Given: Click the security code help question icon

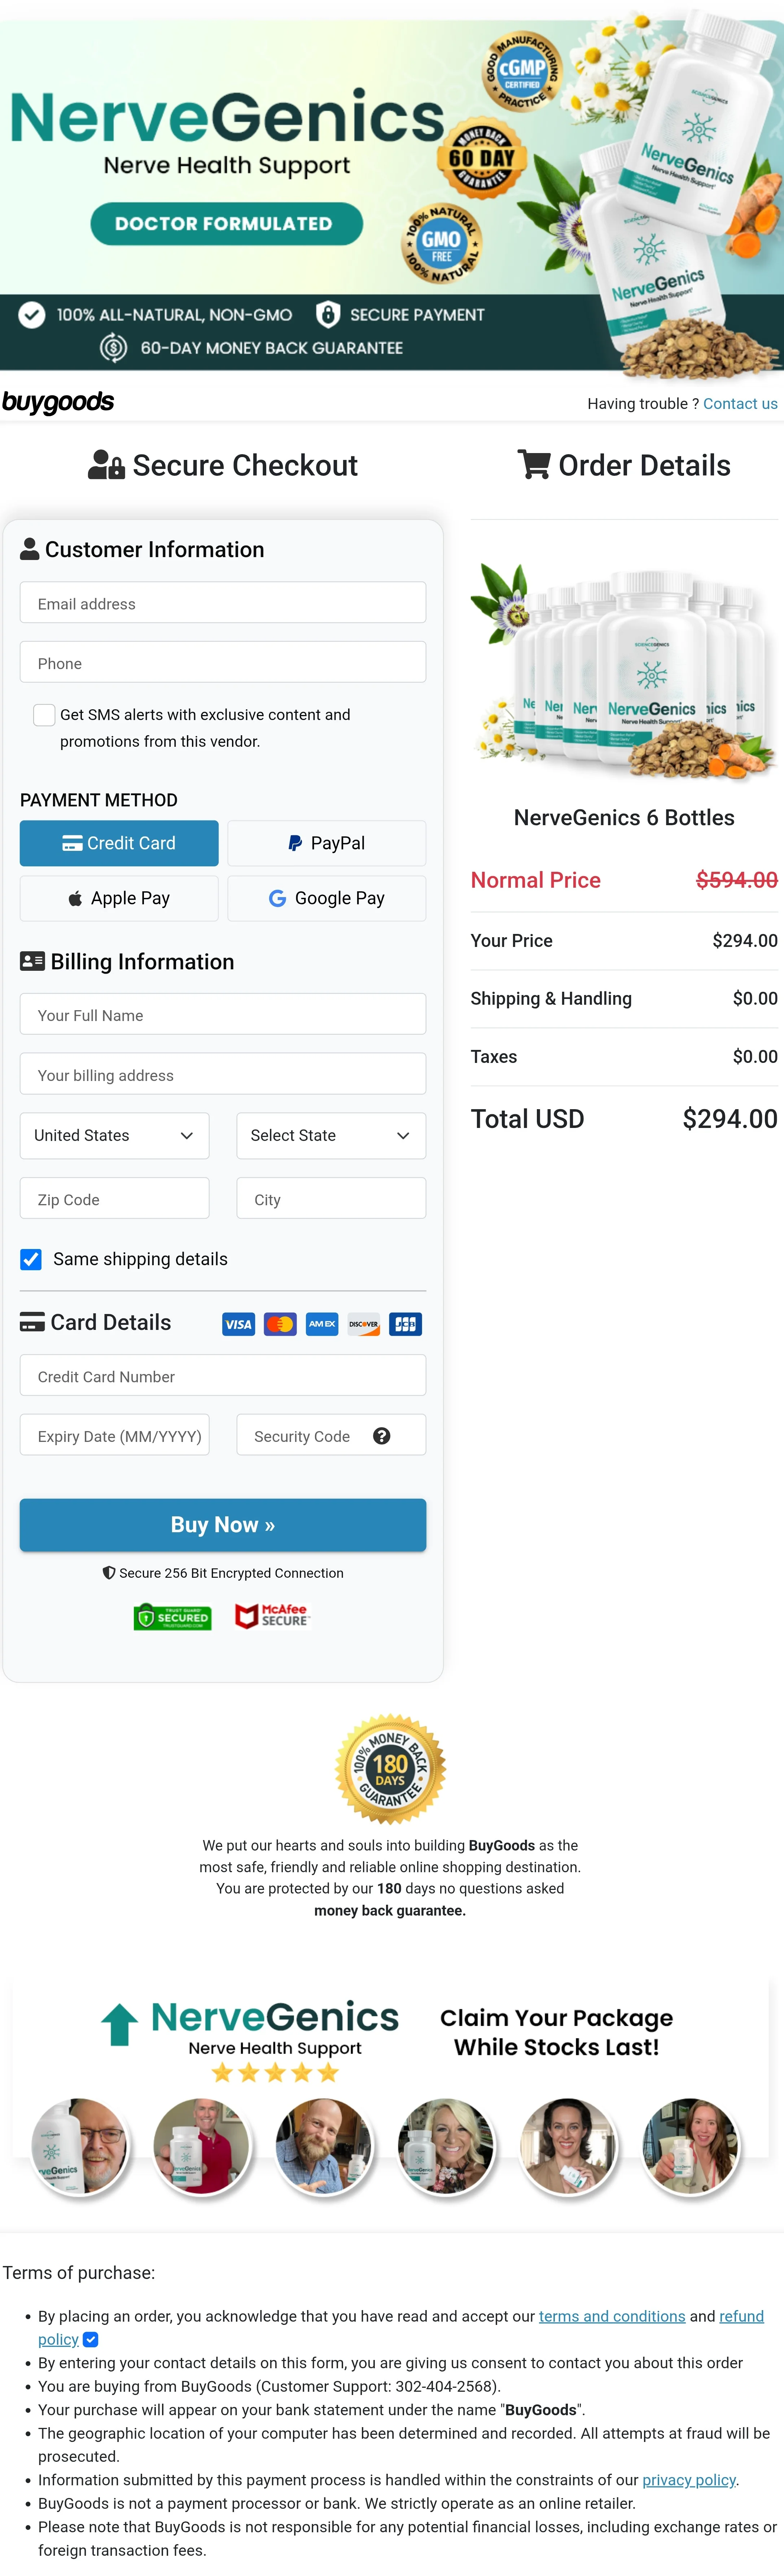Looking at the screenshot, I should pyautogui.click(x=381, y=1437).
